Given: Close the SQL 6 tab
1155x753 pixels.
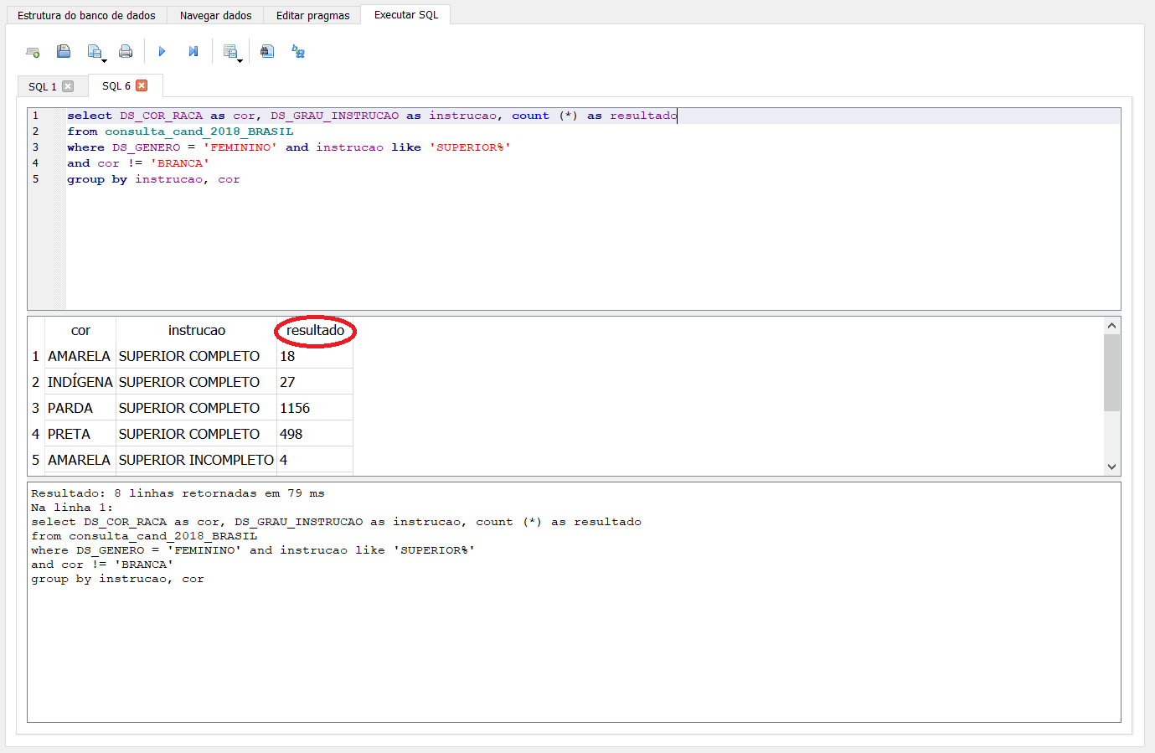Looking at the screenshot, I should point(142,85).
